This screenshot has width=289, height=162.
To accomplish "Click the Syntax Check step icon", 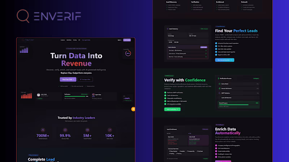I will point(220,84).
